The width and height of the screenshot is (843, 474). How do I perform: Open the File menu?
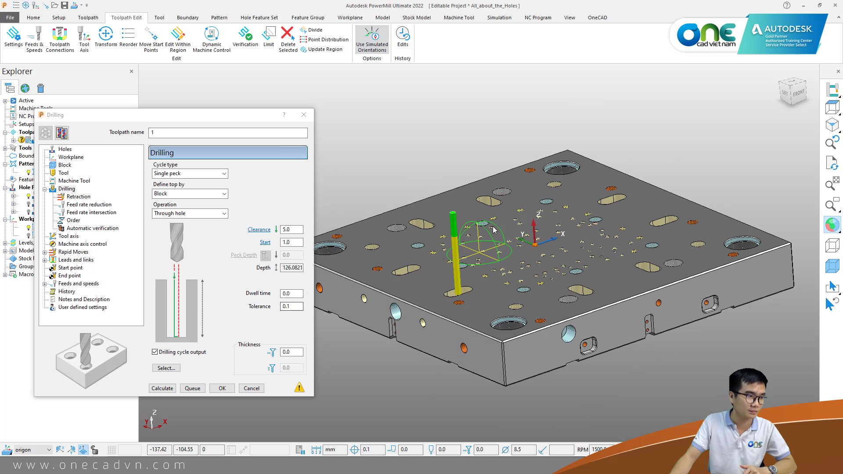10,18
